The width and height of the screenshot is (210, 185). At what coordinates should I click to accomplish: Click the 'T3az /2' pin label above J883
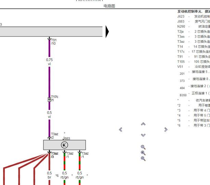(x=54, y=136)
